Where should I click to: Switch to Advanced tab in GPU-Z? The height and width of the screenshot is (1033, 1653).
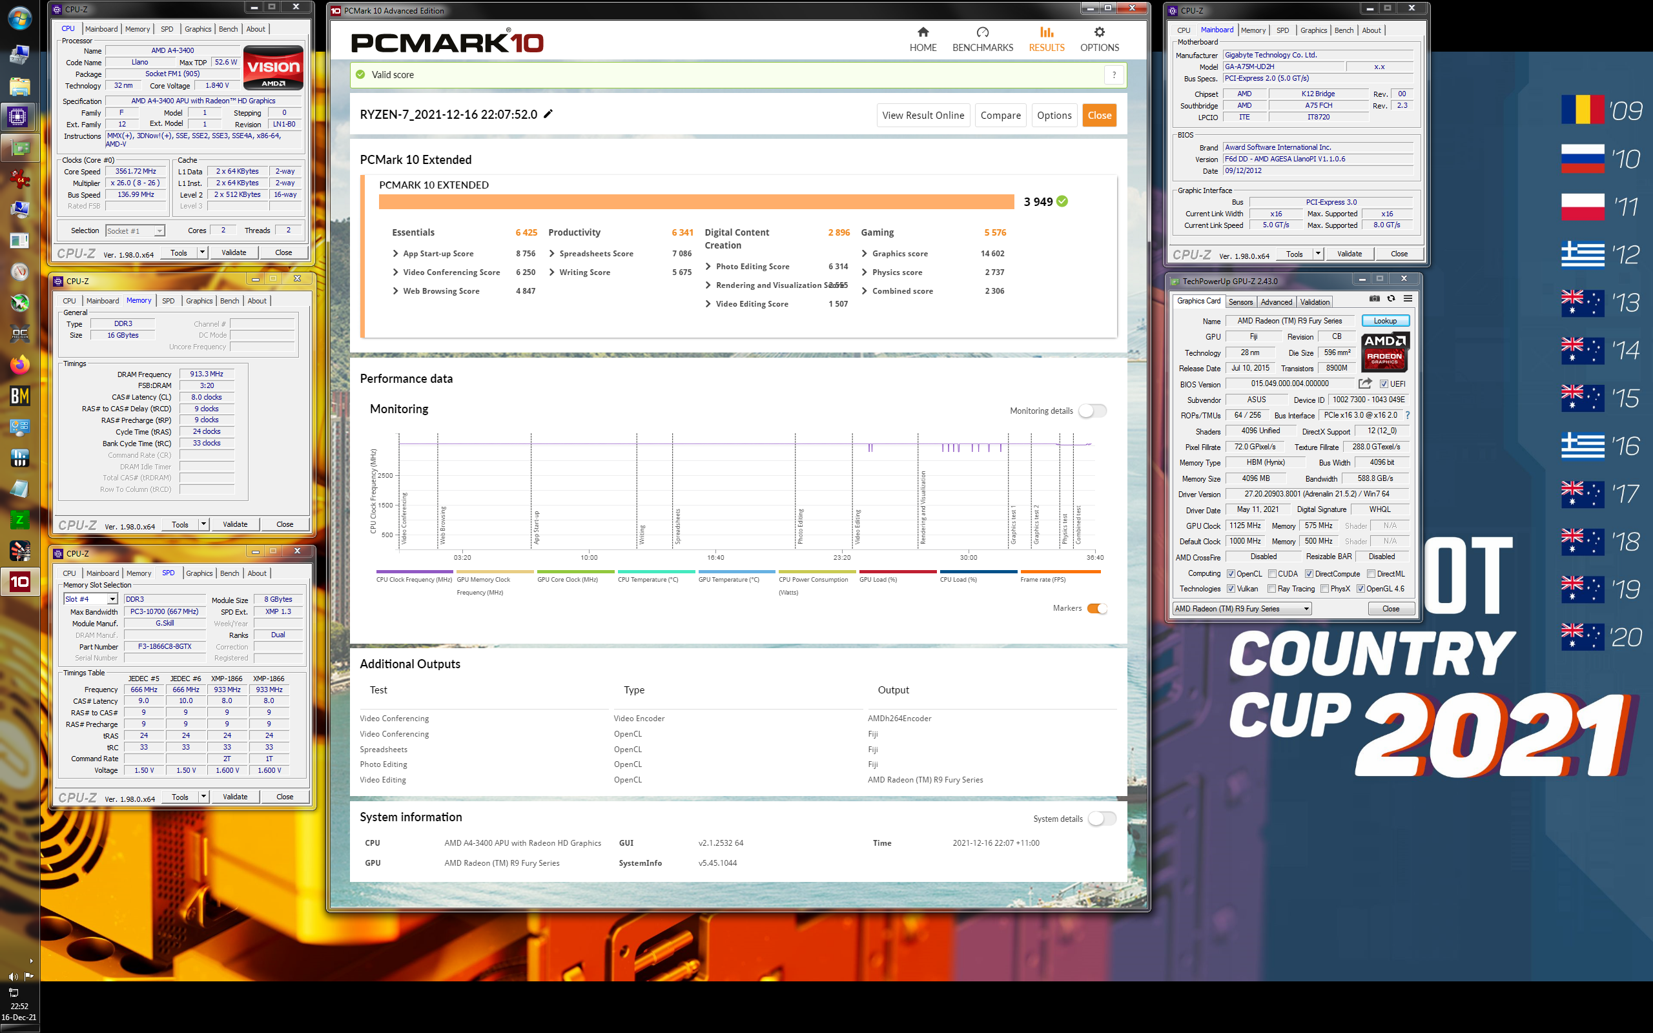point(1276,302)
